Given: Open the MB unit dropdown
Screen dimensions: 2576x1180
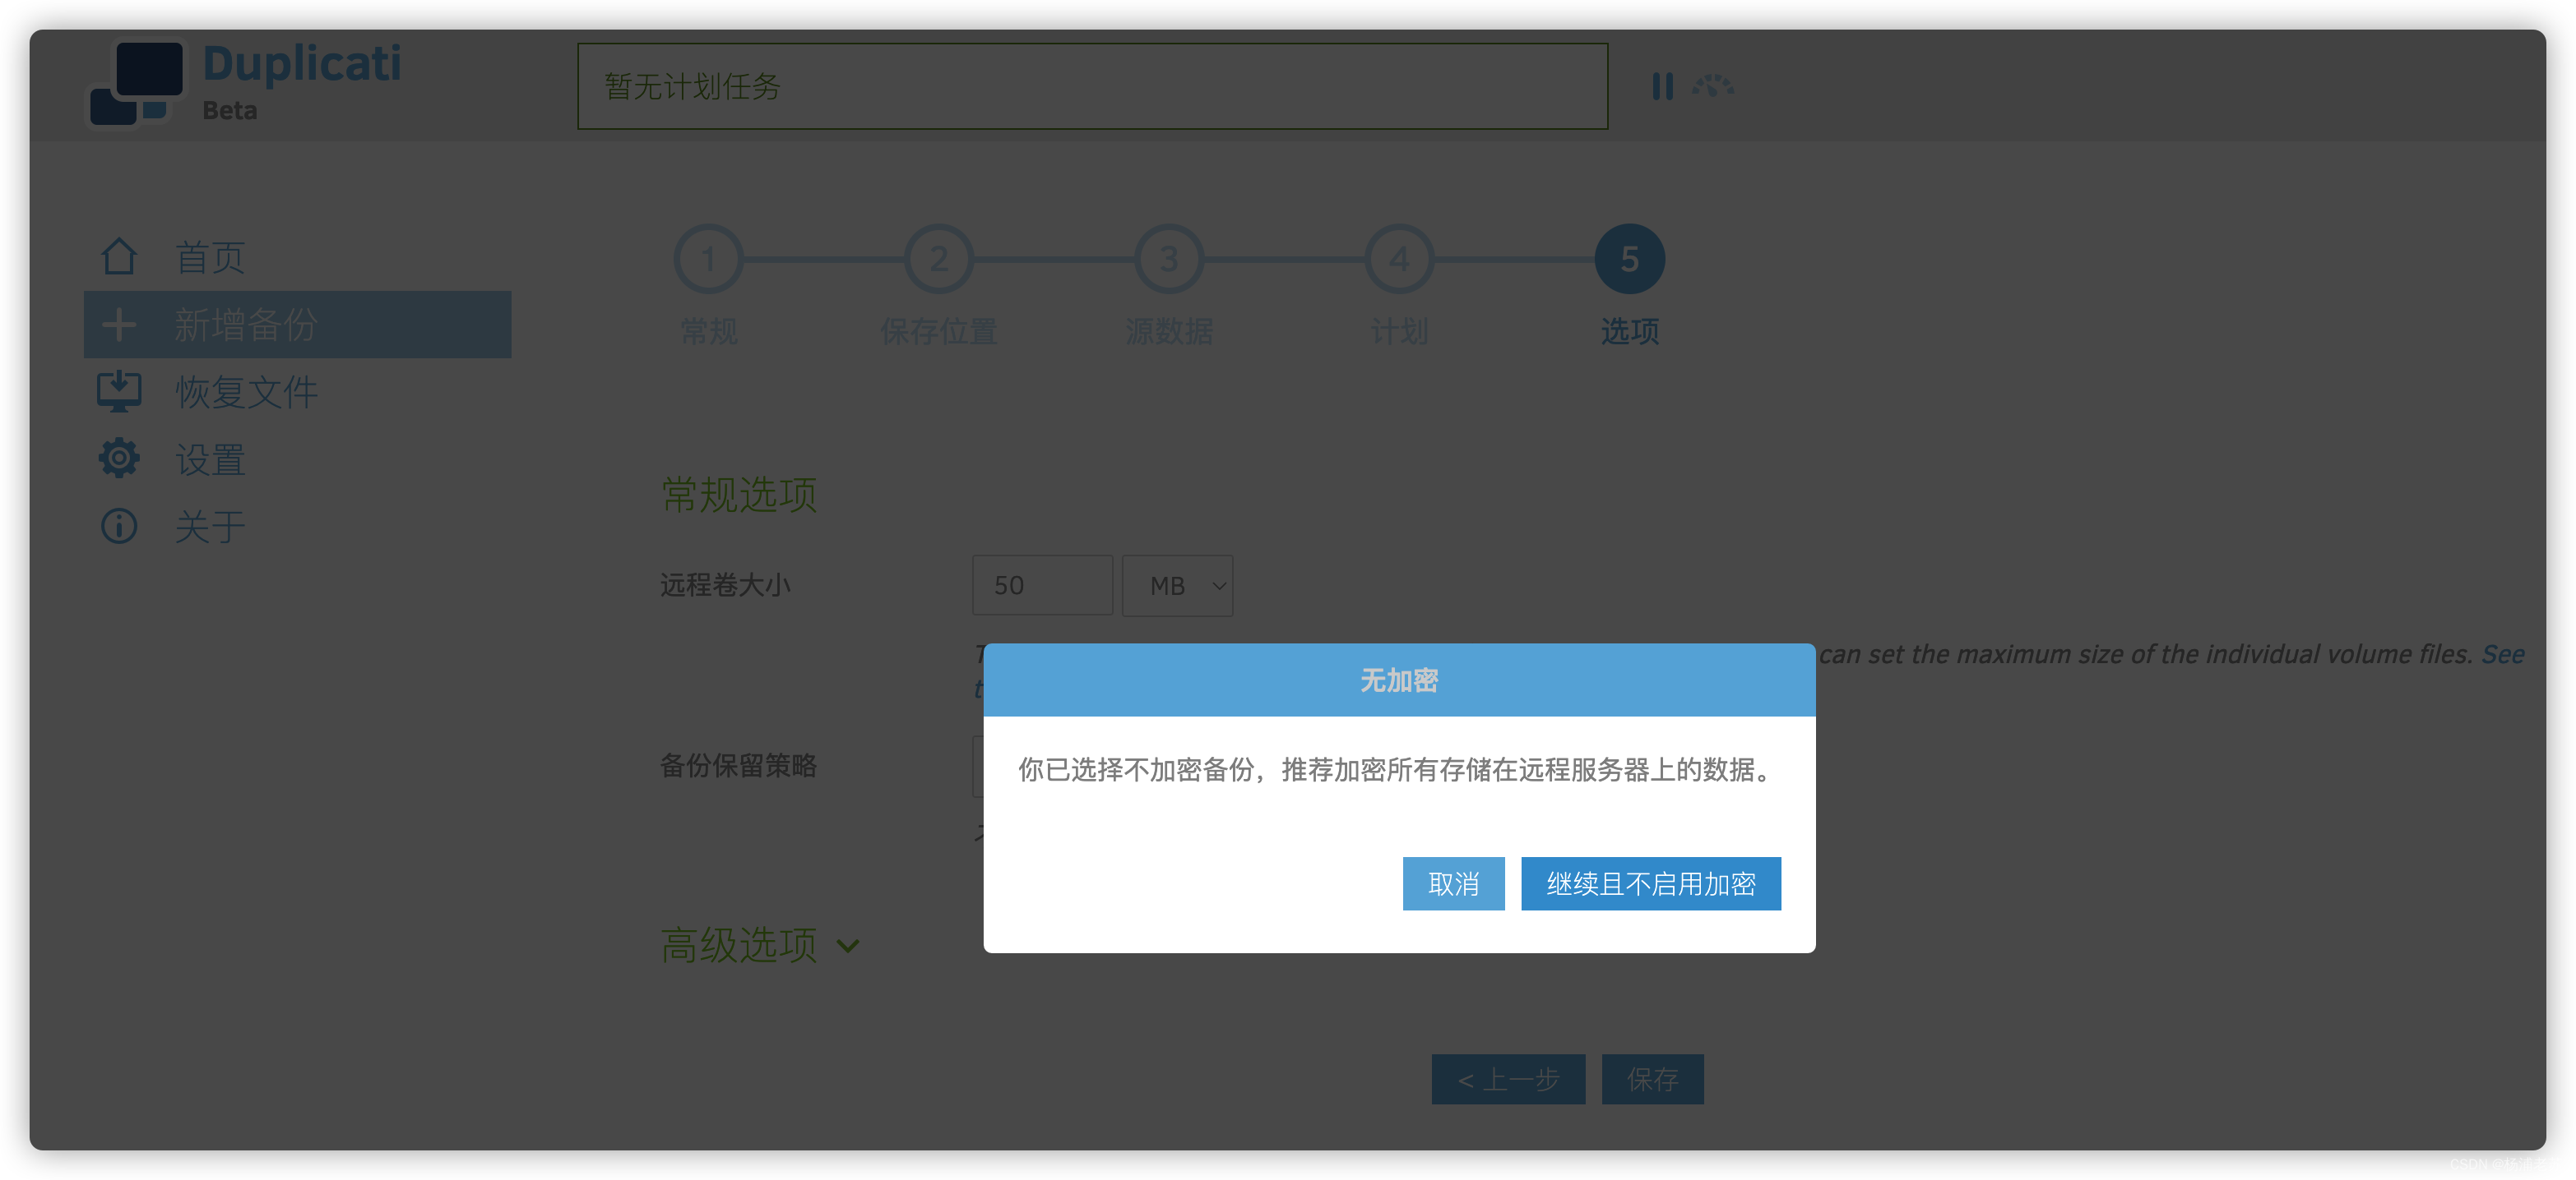Looking at the screenshot, I should pyautogui.click(x=1177, y=586).
